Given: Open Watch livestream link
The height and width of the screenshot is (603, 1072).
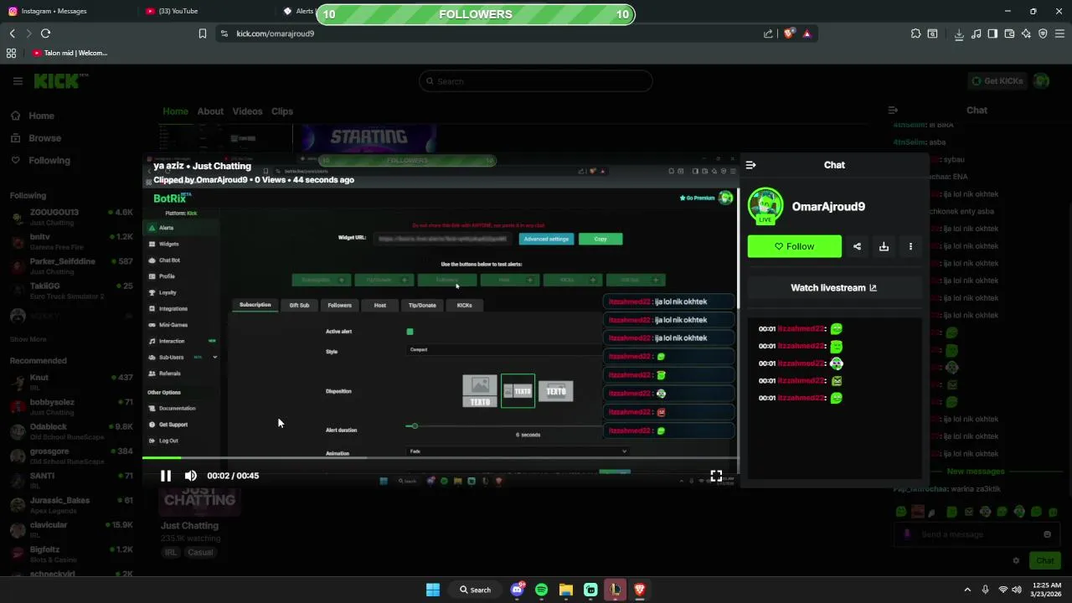Looking at the screenshot, I should 834,287.
